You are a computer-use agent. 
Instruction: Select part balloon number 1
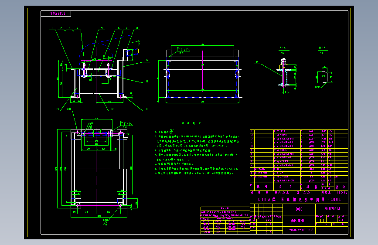(52, 28)
